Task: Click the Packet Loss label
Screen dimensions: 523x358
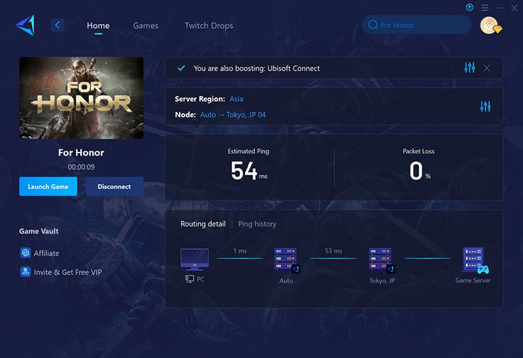Action: (418, 151)
